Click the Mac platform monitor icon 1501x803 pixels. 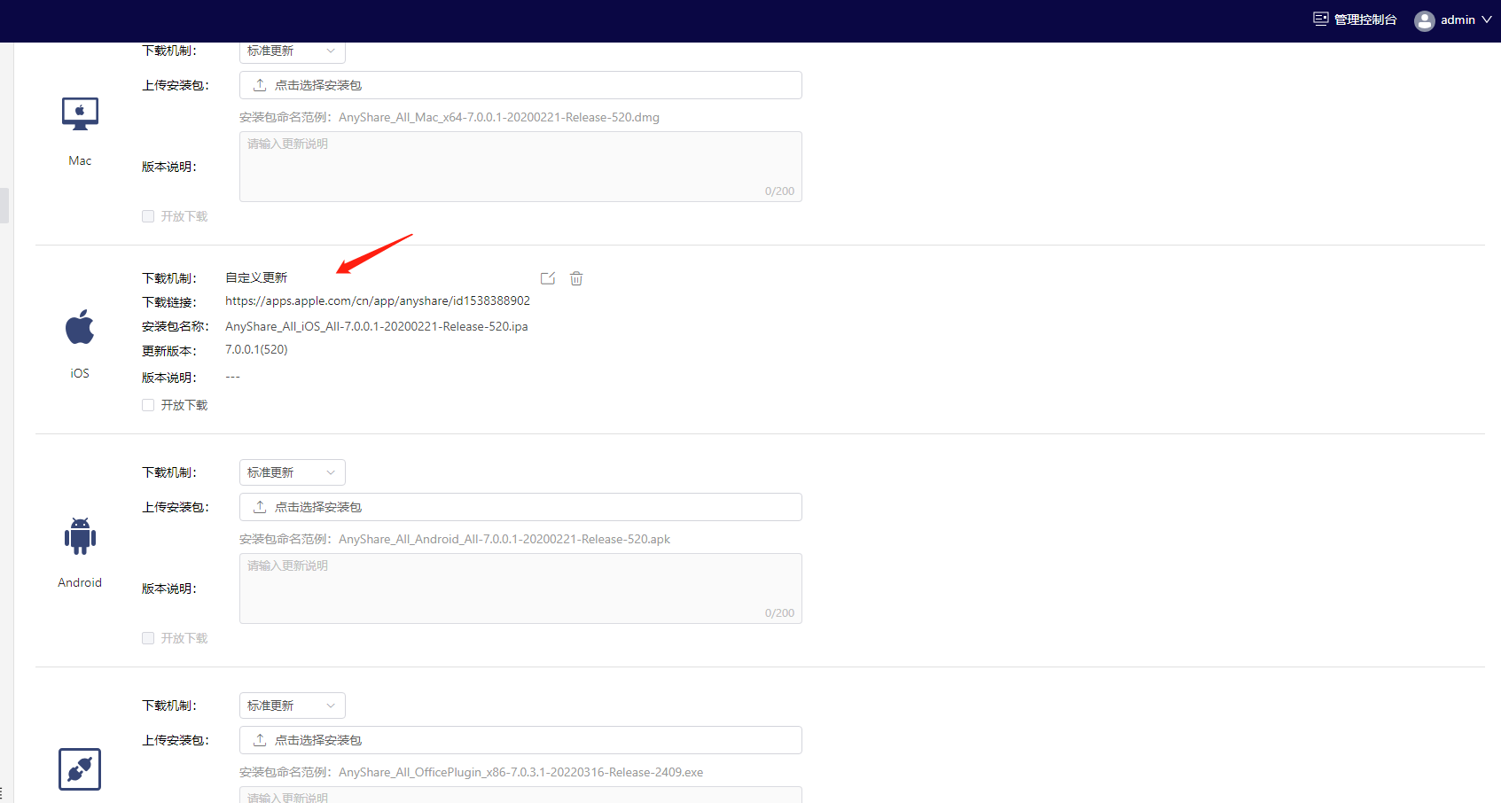pyautogui.click(x=80, y=114)
